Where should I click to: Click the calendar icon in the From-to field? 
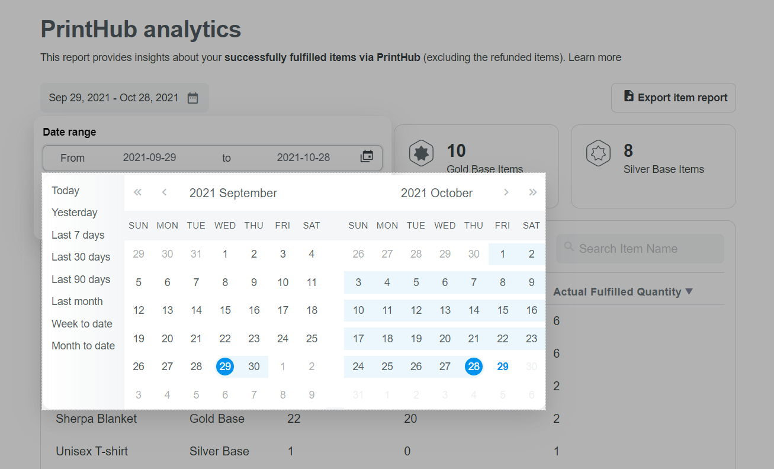(x=367, y=157)
